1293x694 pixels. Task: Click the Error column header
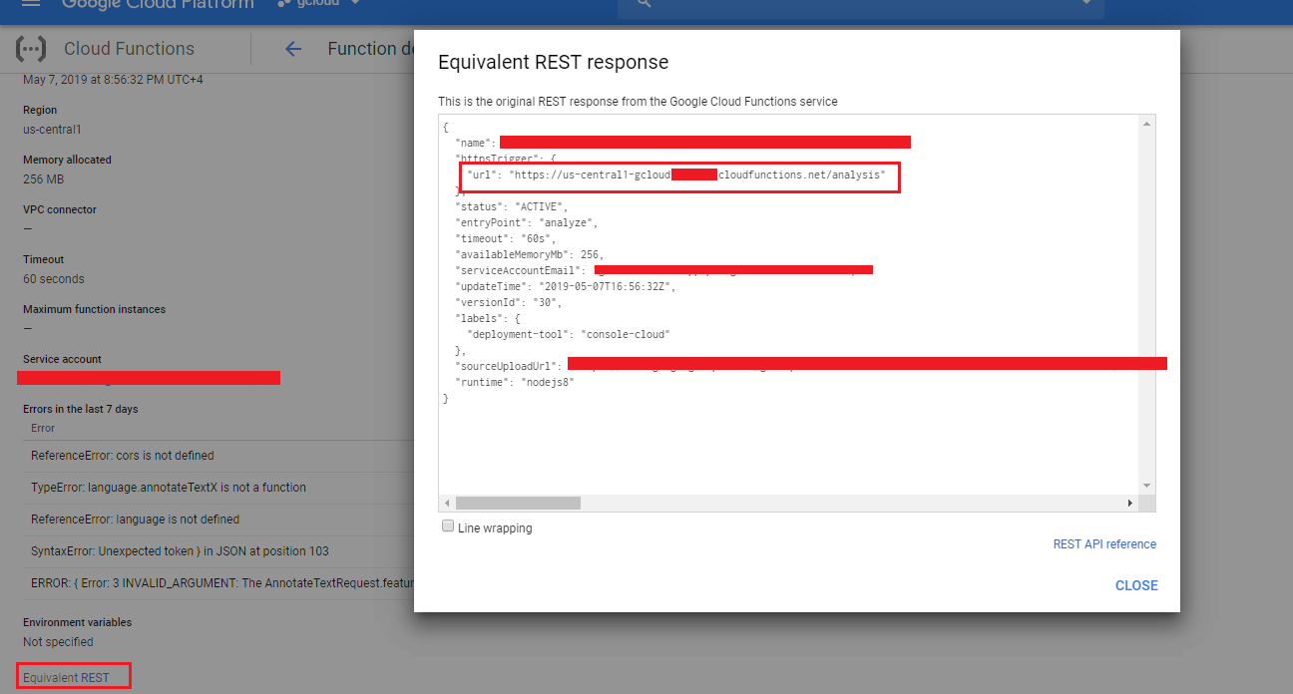click(x=43, y=428)
